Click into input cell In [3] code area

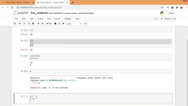(x=100, y=43)
